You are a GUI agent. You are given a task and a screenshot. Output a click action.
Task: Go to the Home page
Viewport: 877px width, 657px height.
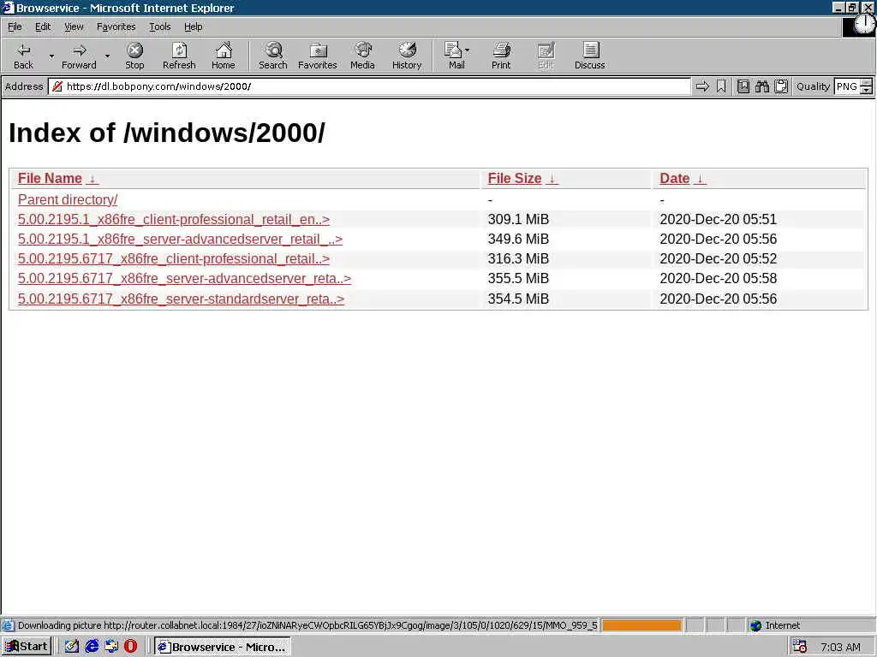pyautogui.click(x=224, y=56)
